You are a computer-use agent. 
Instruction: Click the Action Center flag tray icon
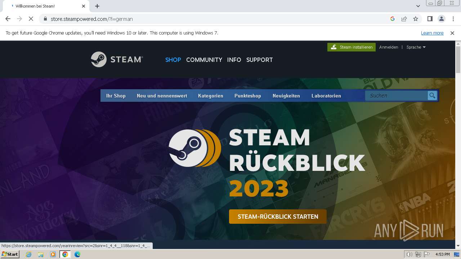(x=427, y=254)
